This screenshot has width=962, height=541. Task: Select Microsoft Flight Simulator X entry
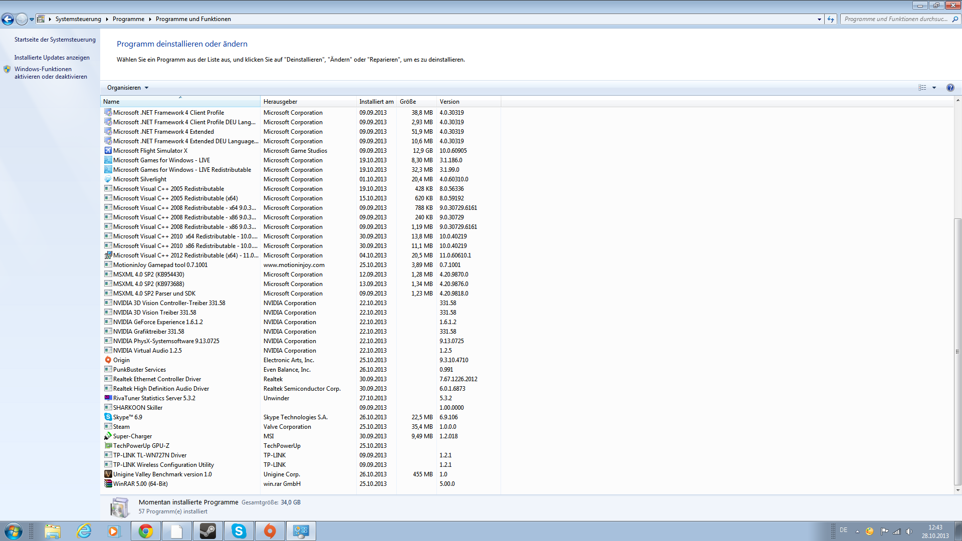(x=150, y=151)
